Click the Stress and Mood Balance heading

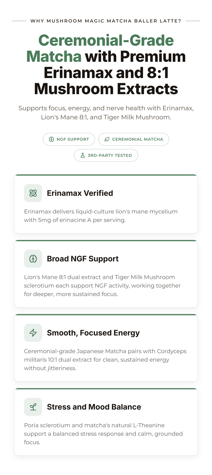94,407
